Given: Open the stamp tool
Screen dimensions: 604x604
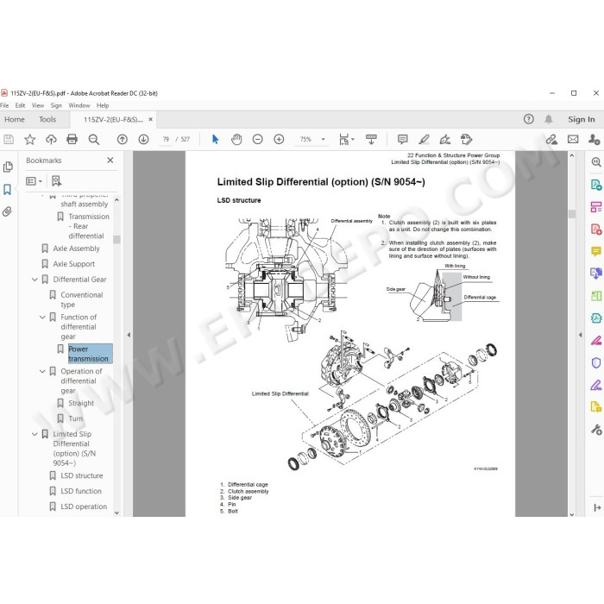Looking at the screenshot, I should pos(466,140).
